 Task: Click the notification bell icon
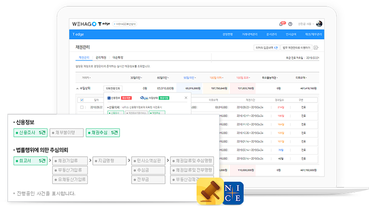282,23
